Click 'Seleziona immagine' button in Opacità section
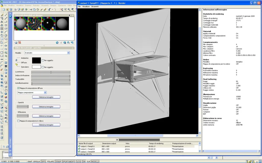Viewport: 262px width, 163px height. (46, 107)
